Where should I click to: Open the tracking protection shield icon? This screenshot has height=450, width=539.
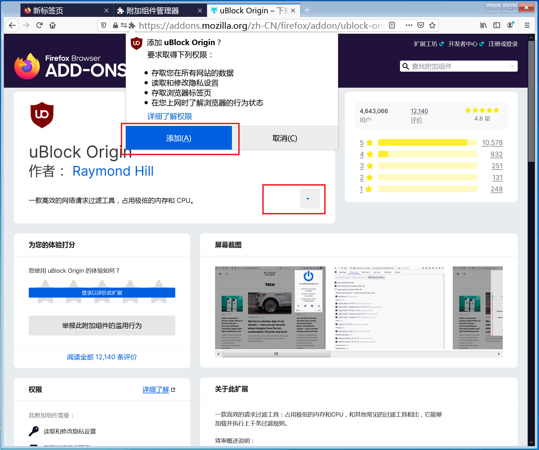pos(104,25)
